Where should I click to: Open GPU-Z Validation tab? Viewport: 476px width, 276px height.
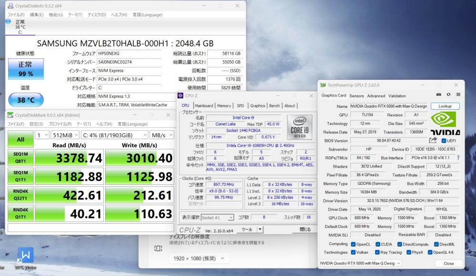click(397, 96)
